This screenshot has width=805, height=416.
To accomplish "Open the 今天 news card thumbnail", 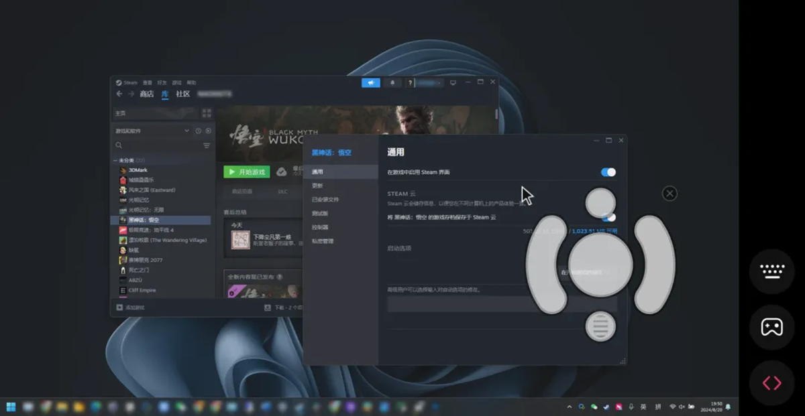I will click(x=241, y=240).
